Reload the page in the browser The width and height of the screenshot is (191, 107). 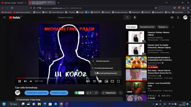tap(12, 8)
